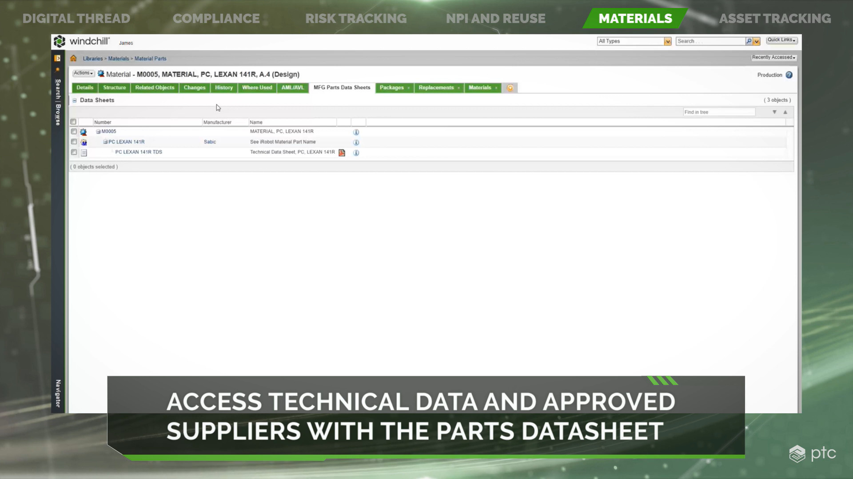The image size is (853, 479).
Task: Close the Materials tab
Action: [x=496, y=88]
